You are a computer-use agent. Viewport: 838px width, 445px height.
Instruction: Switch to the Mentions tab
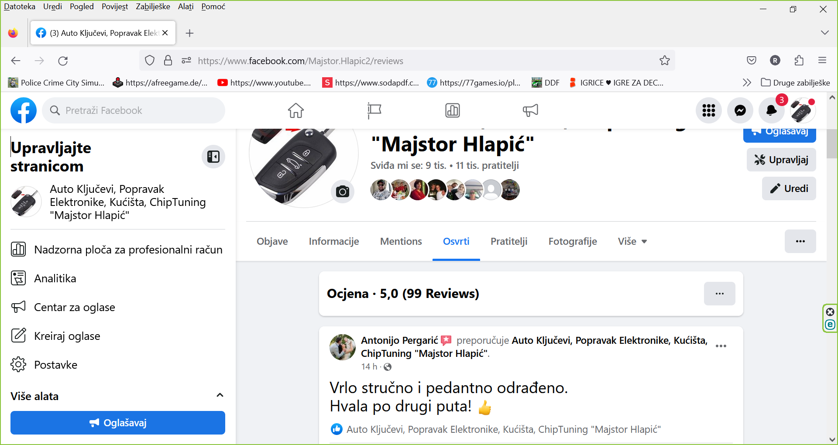(401, 241)
